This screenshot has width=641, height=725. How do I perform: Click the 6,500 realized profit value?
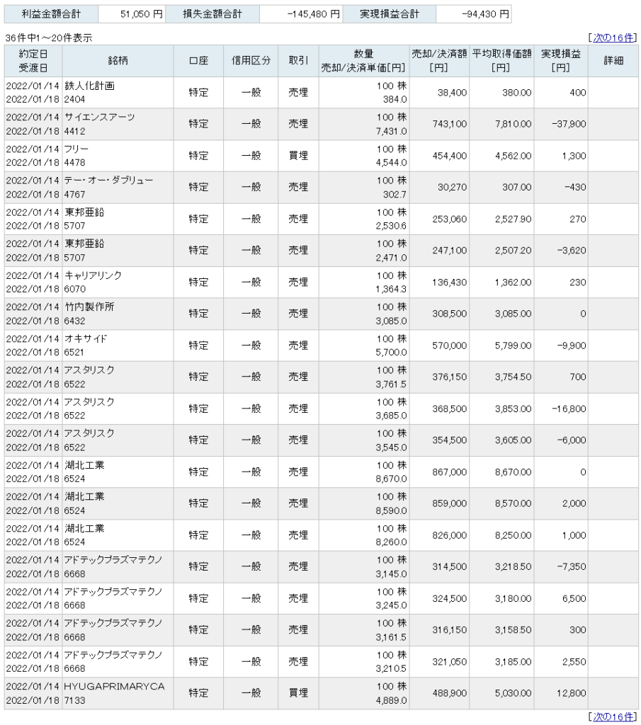pyautogui.click(x=574, y=598)
